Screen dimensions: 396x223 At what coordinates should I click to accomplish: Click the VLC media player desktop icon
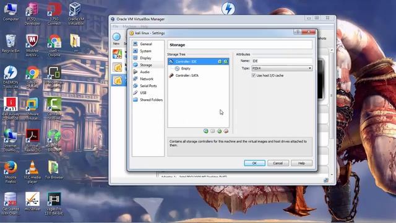pyautogui.click(x=32, y=172)
